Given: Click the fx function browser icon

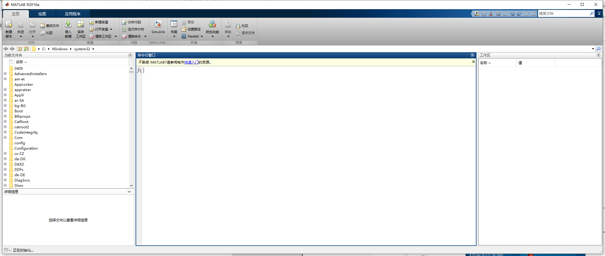Looking at the screenshot, I should pos(139,70).
